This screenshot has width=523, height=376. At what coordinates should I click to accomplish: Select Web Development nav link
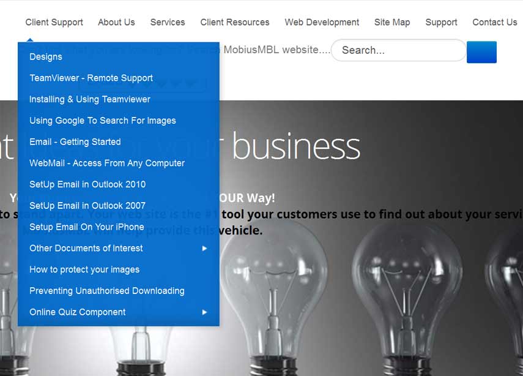[322, 23]
